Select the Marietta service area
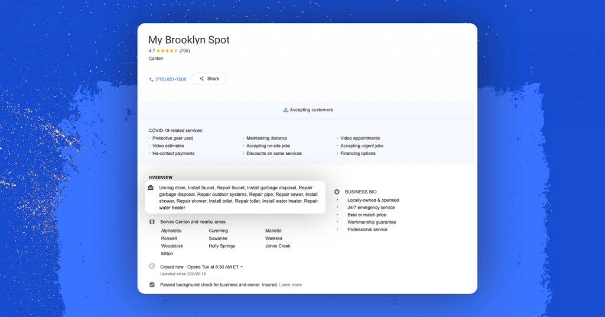Screen dimensions: 605x317 273,231
